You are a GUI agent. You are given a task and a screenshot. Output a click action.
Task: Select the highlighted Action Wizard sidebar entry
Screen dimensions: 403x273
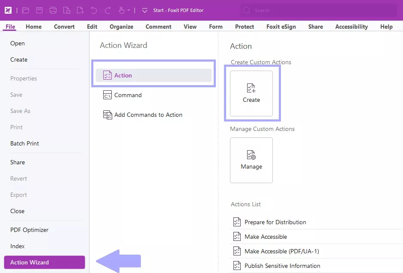pos(44,262)
